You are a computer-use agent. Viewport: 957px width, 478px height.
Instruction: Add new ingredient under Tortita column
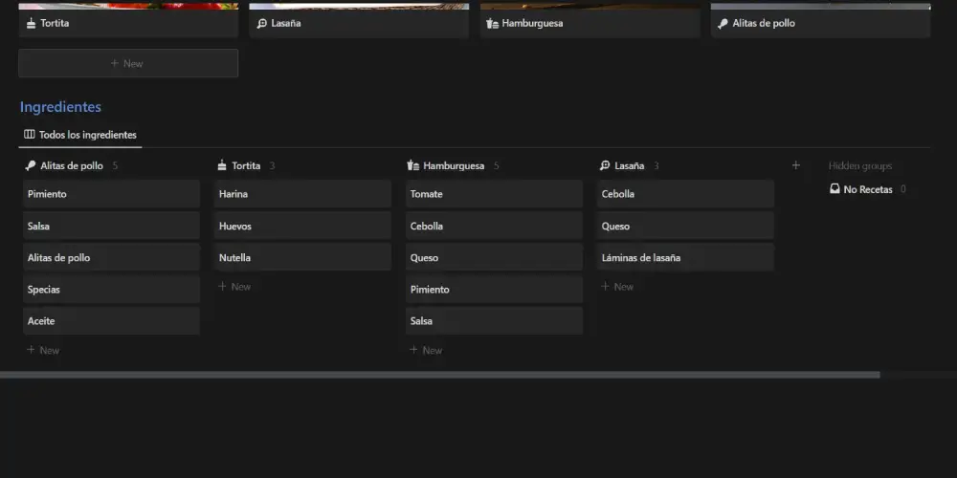tap(234, 287)
